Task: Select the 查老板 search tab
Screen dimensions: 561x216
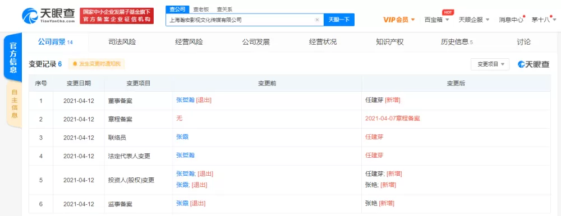Action: 201,10
